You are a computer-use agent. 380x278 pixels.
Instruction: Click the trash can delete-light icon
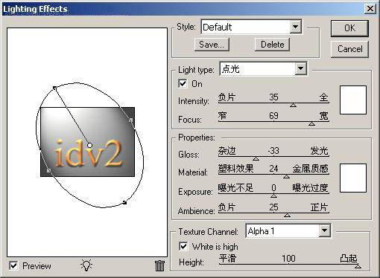159,265
